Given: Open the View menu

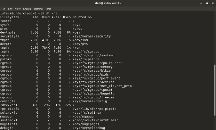Looking at the screenshot, I should point(18,9).
